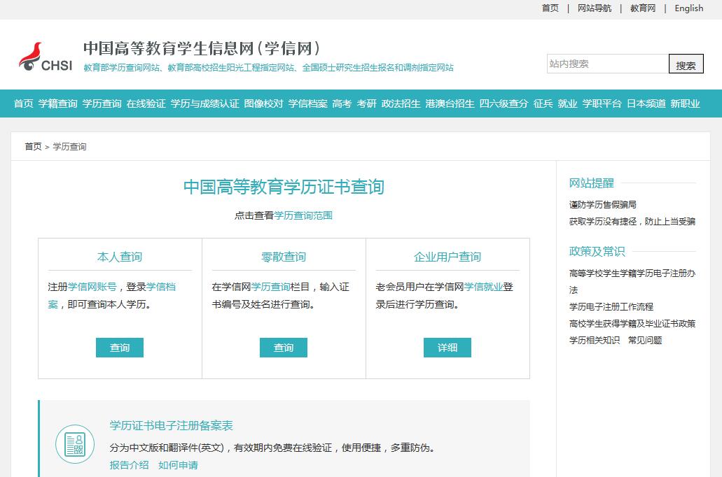Click the CHSI logo icon
Screen dimensions: 722x477
(45, 57)
